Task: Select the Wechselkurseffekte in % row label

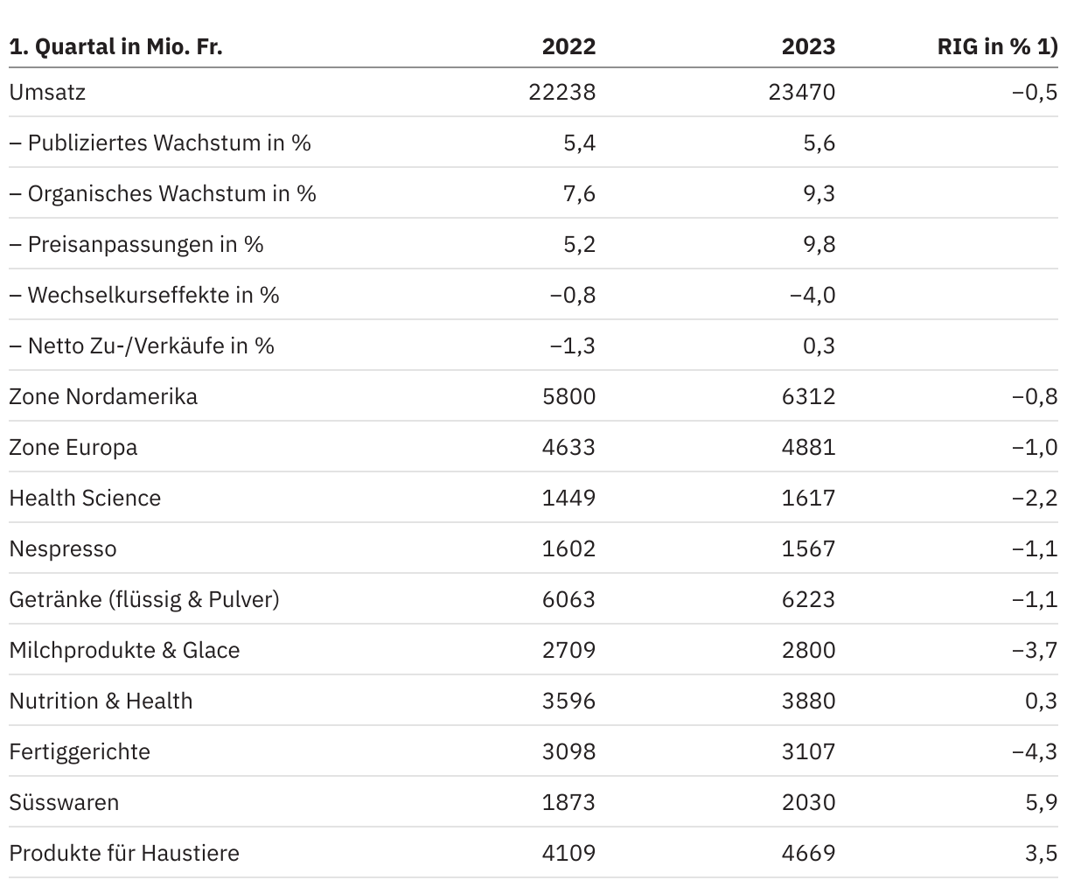Action: [x=144, y=295]
